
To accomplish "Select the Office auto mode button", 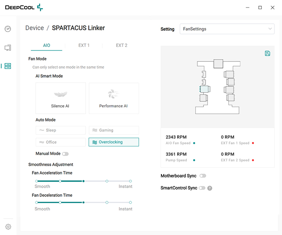I will coord(61,142).
